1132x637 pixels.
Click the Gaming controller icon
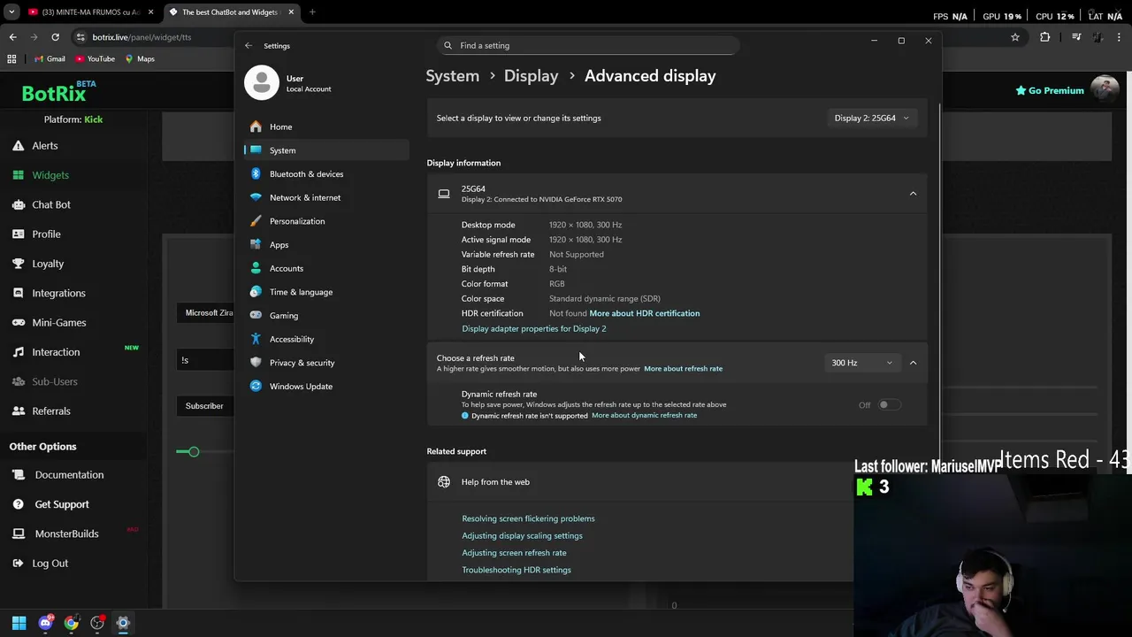tap(256, 315)
